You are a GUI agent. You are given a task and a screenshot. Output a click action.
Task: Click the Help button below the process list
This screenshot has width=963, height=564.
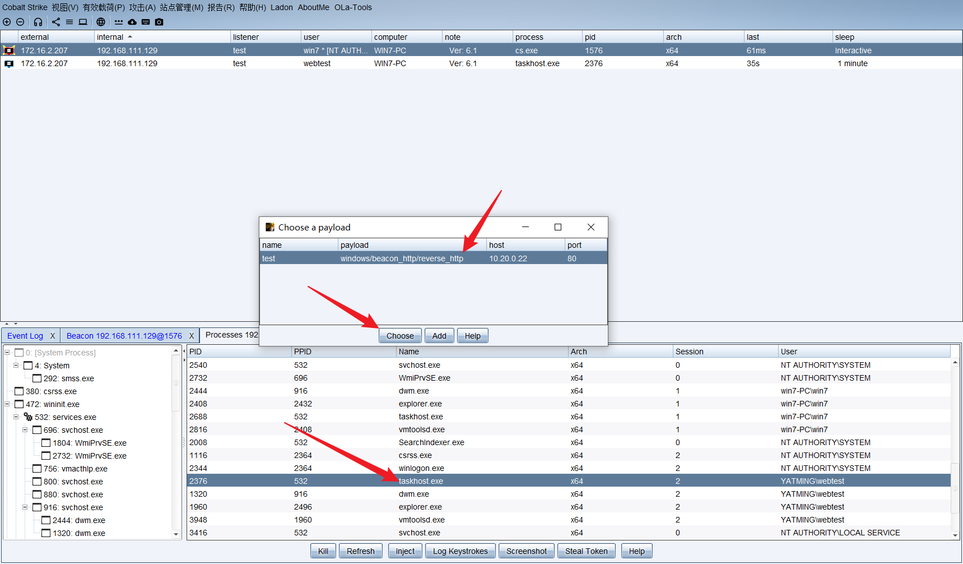(x=636, y=551)
